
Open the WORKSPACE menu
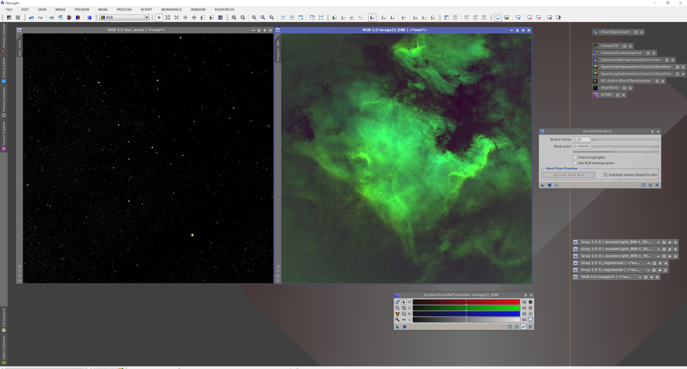click(171, 10)
